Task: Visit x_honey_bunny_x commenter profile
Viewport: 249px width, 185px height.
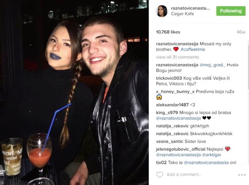Action: [x=175, y=92]
